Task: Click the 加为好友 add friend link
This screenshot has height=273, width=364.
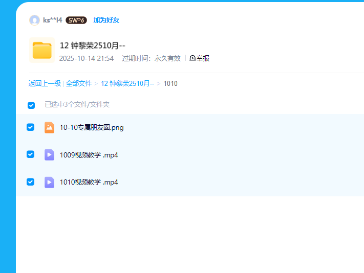Action: coord(106,20)
